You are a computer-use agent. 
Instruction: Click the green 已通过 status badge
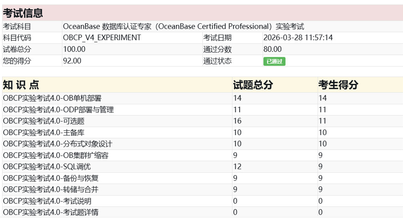(274, 61)
